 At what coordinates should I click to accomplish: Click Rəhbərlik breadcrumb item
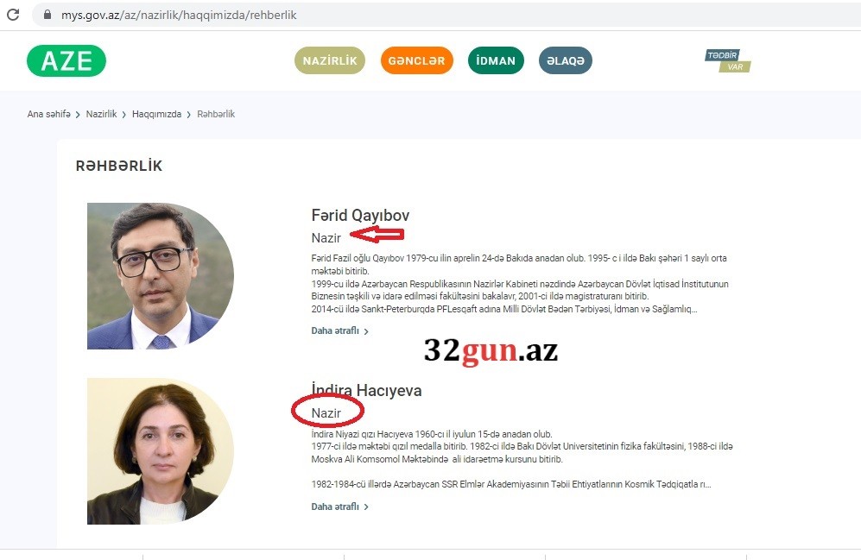pyautogui.click(x=216, y=114)
